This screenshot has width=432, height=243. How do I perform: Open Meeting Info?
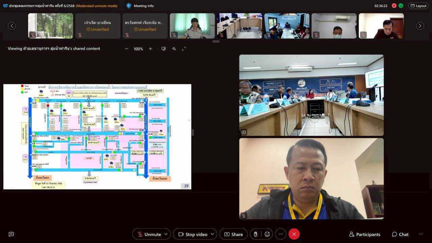click(x=140, y=6)
